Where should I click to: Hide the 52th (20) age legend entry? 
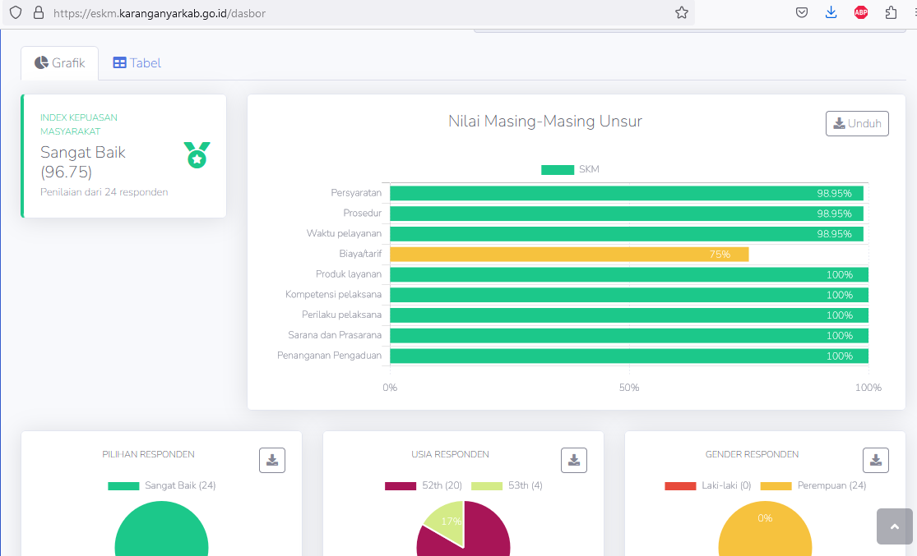423,485
